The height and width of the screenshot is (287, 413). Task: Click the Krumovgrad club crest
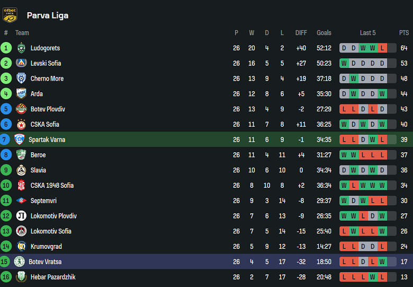(x=21, y=246)
